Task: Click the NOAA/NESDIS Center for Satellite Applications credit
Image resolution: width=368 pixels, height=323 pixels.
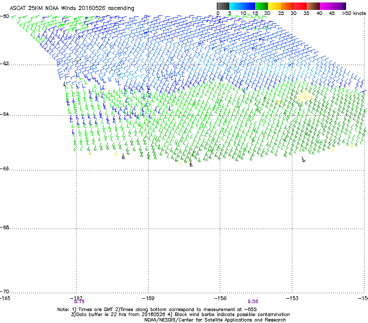Action: tap(215, 320)
